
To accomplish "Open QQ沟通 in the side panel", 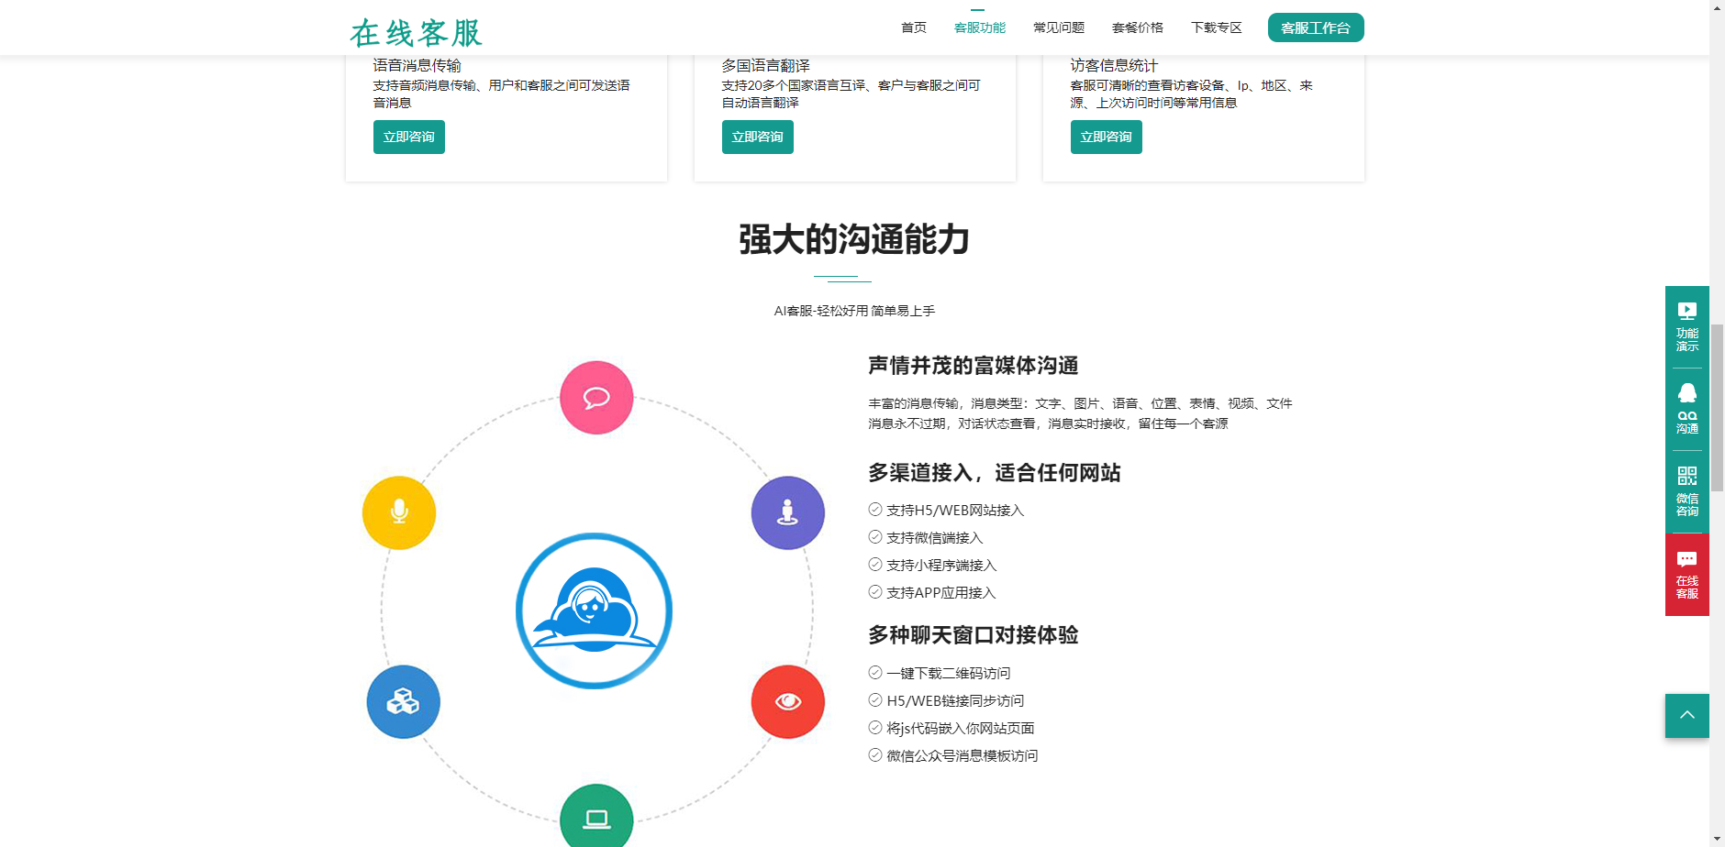I will point(1686,409).
